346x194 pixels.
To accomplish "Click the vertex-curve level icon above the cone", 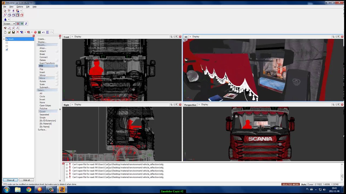I will [x=5, y=15].
